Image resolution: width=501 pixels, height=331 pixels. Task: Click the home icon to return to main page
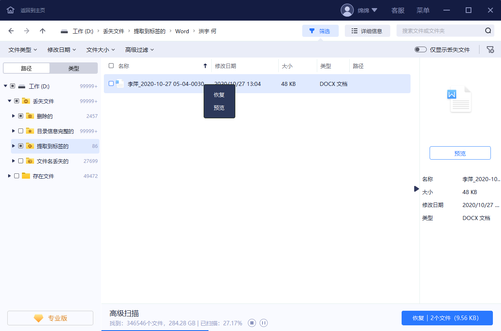pos(11,10)
